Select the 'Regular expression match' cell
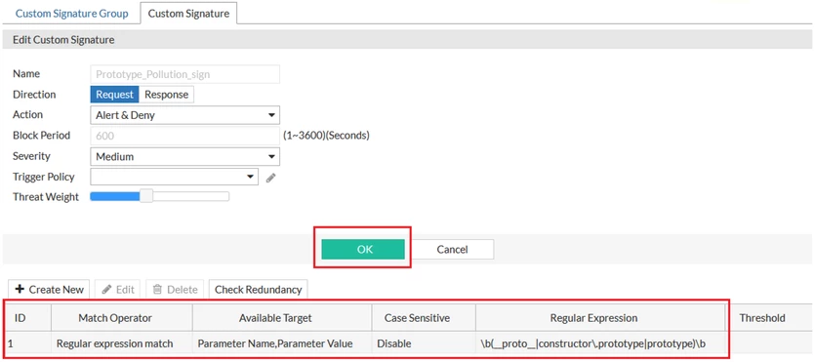 (122, 343)
